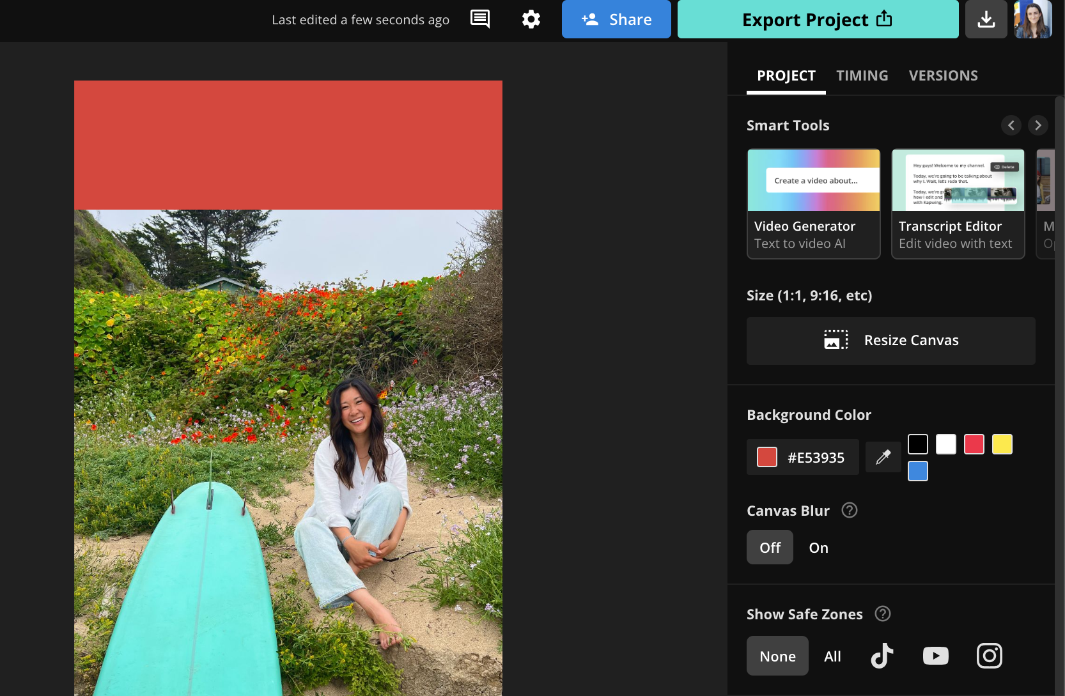Select the red background swatch
The width and height of the screenshot is (1065, 696).
(x=974, y=444)
